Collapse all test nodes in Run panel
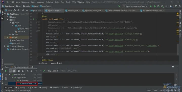182x92 pixels. coord(31,71)
